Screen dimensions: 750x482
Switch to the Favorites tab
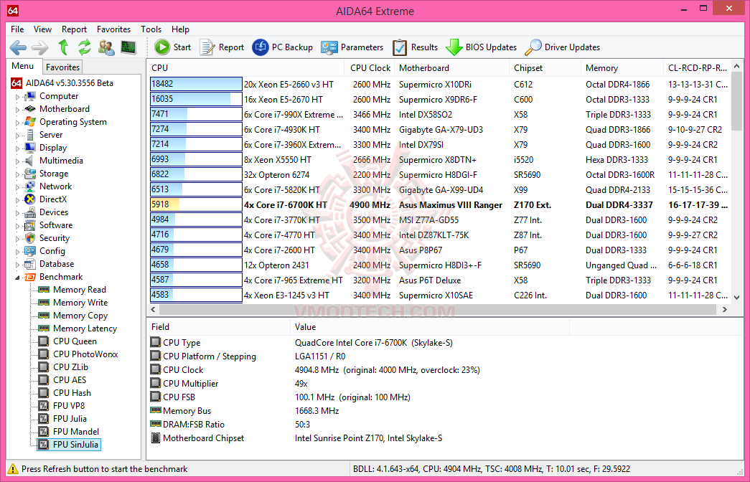[x=62, y=67]
